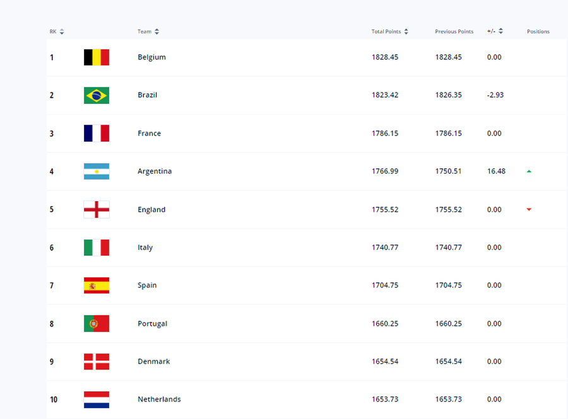Click the England flag icon
The height and width of the screenshot is (419, 568).
(97, 210)
